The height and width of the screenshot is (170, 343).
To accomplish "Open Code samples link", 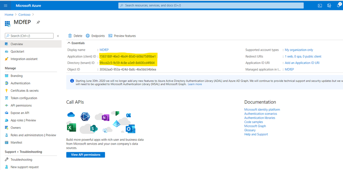I will pos(253,122).
